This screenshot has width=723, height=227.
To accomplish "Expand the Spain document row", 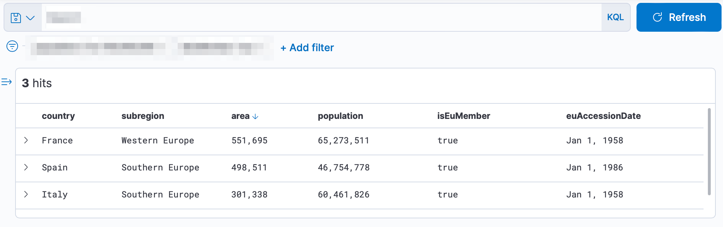I will pos(26,168).
